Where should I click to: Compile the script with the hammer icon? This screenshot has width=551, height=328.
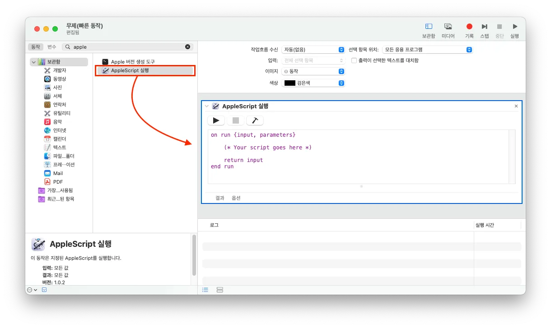255,120
